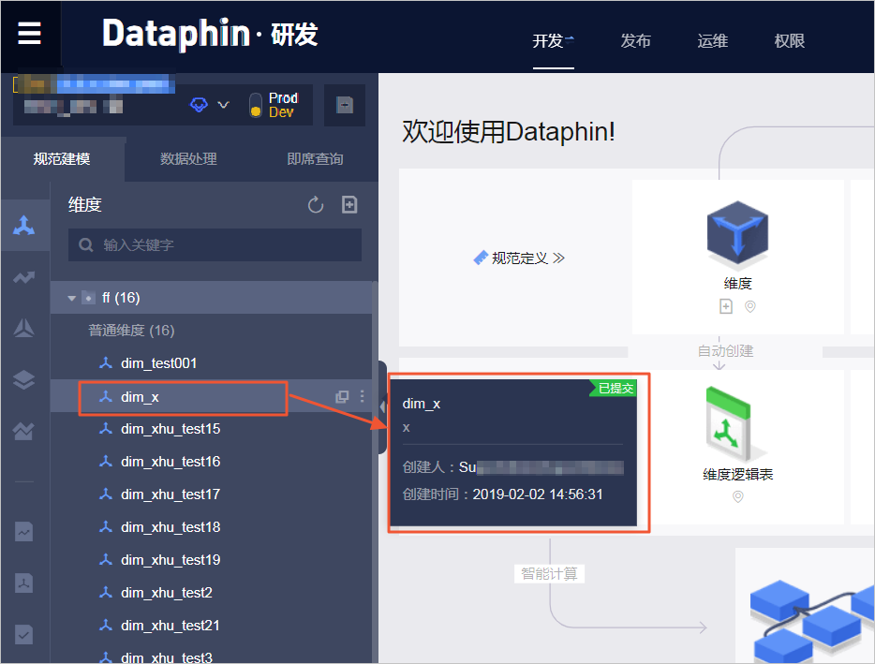Image resolution: width=875 pixels, height=664 pixels.
Task: Select dim_x in the dimension tree
Action: tap(140, 397)
